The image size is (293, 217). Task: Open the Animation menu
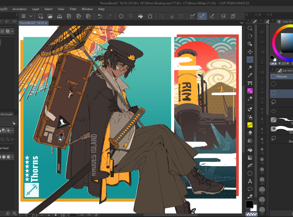20,9
